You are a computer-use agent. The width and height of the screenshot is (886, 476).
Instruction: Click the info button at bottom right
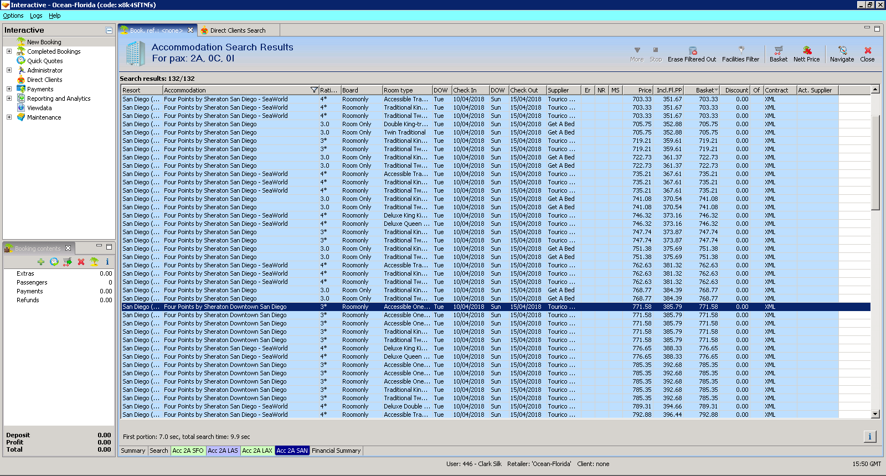[869, 437]
